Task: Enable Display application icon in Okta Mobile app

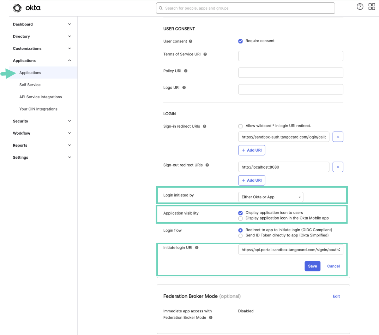Action: click(240, 218)
